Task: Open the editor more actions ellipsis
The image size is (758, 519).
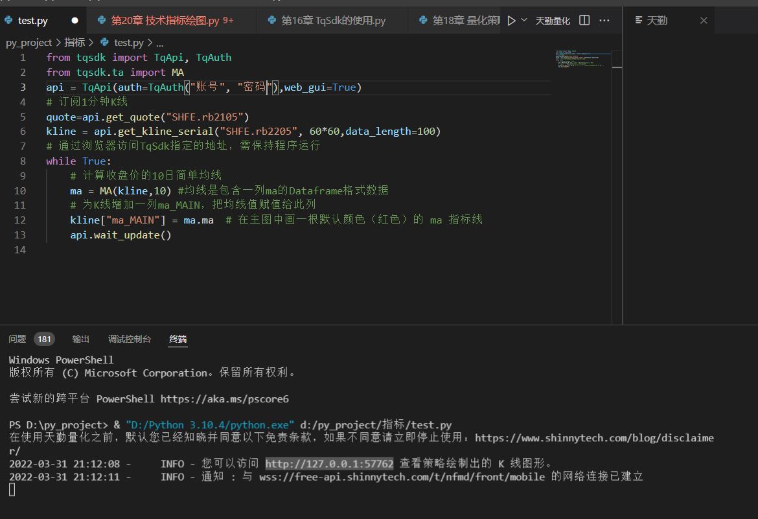Action: tap(604, 20)
